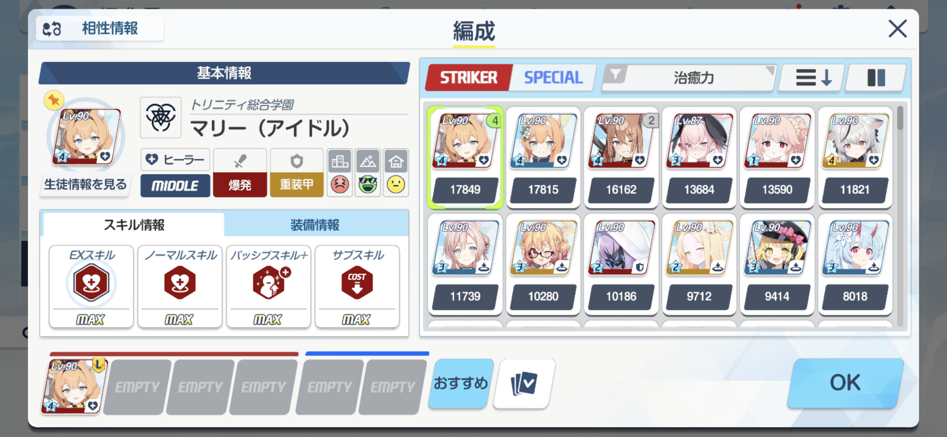Open the 治癒力 sort dropdown

point(693,77)
